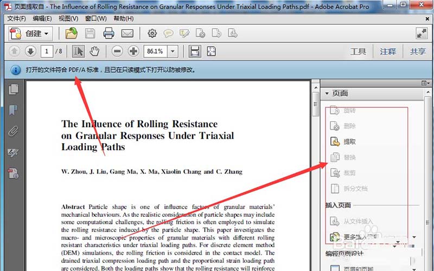The width and height of the screenshot is (434, 271).
Task: Open the zoom percentage dropdown
Action: point(173,51)
